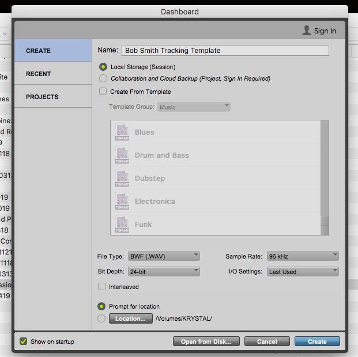The height and width of the screenshot is (357, 358).
Task: Click the Electronica template icon
Action: point(122,201)
